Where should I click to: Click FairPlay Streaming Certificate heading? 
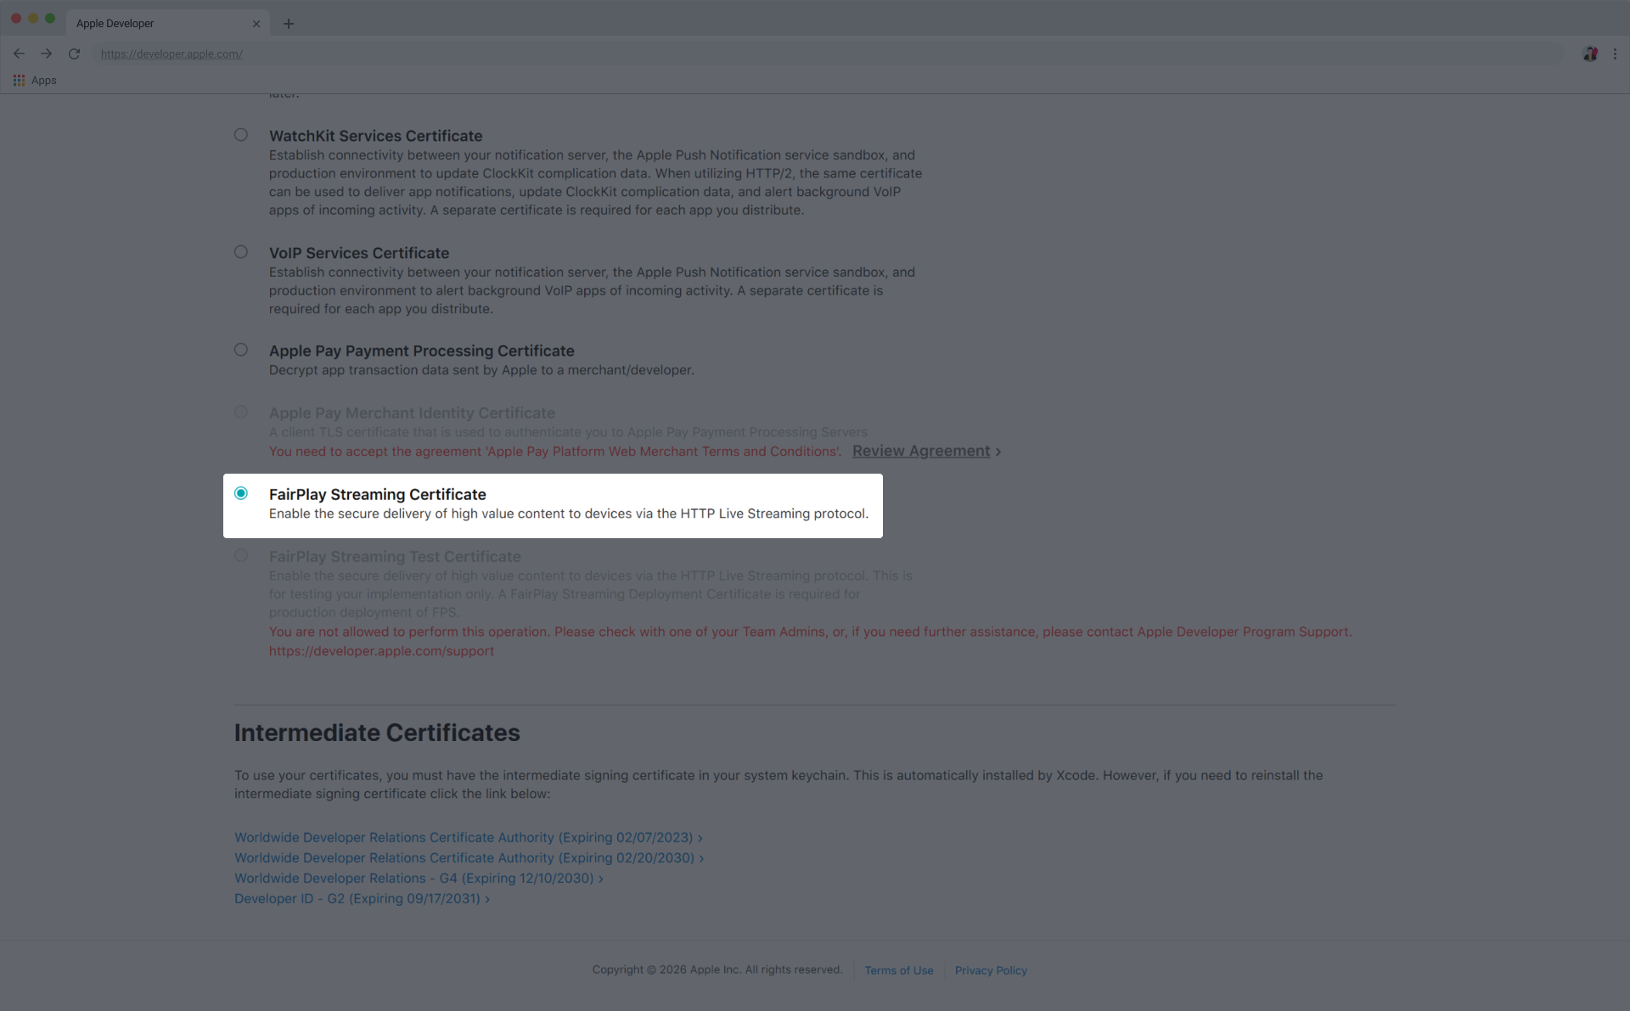tap(378, 494)
